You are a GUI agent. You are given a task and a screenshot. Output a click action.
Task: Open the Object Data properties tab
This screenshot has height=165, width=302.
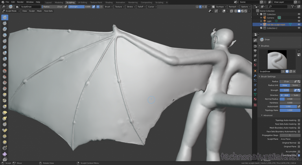pos(255,94)
